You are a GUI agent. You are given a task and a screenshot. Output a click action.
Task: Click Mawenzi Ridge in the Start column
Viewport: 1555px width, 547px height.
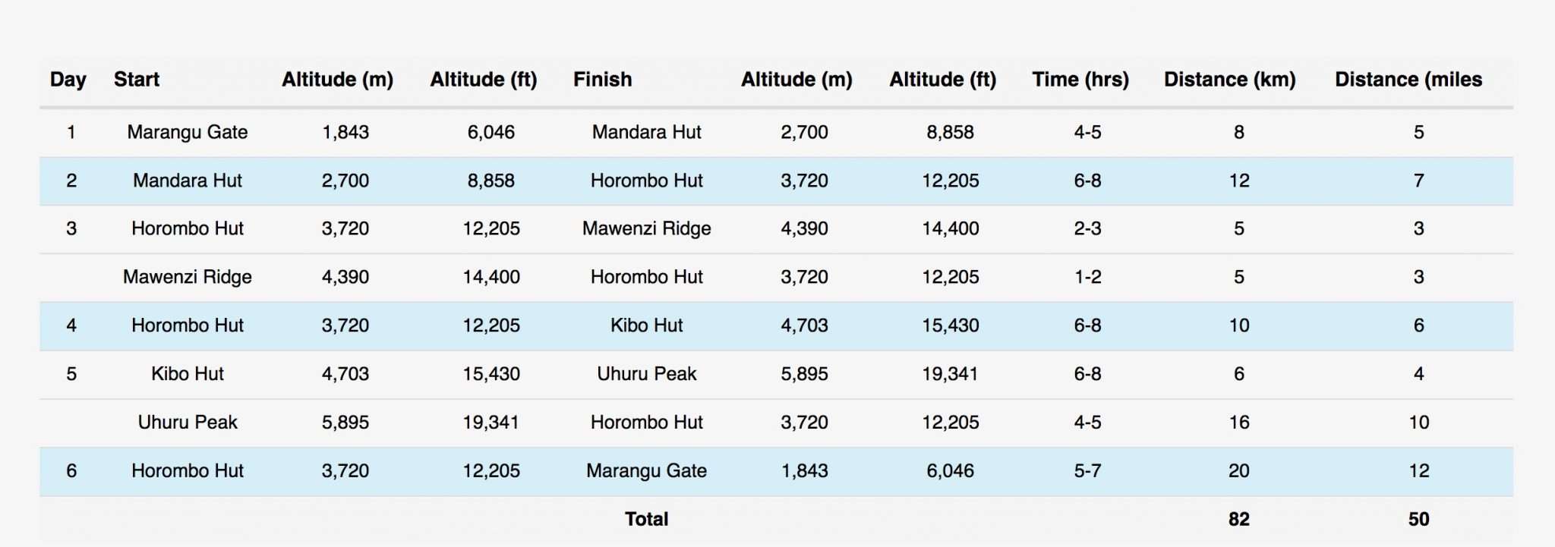click(x=188, y=277)
